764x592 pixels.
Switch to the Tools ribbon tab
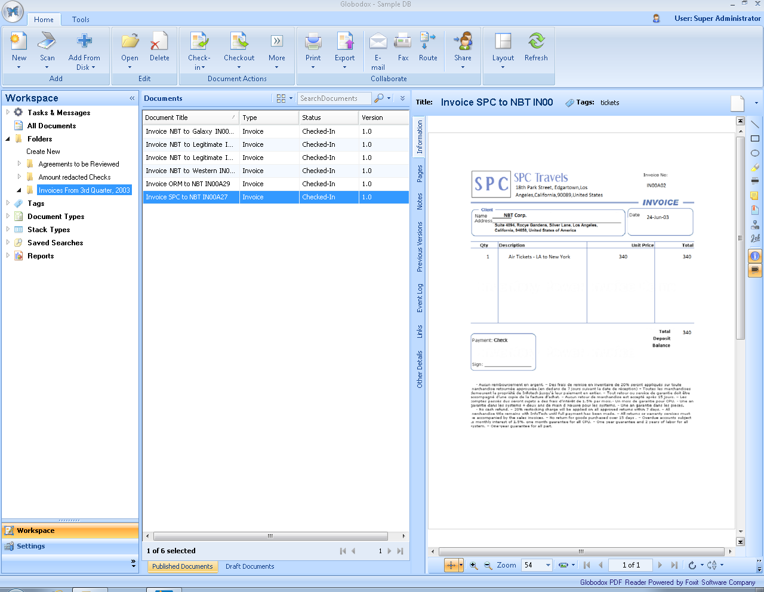81,20
